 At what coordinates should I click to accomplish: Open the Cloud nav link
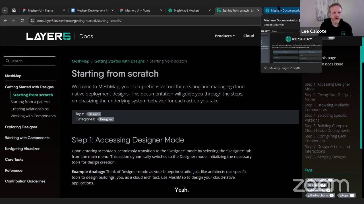[x=249, y=36]
